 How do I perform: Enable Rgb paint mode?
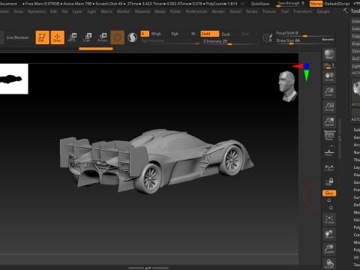click(x=175, y=34)
